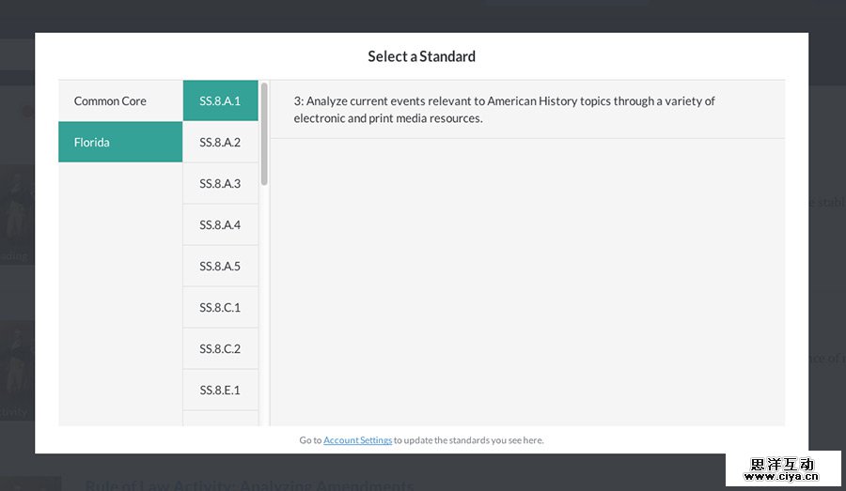Click the SS.8.C.1 standard entry
The image size is (846, 491).
point(220,308)
